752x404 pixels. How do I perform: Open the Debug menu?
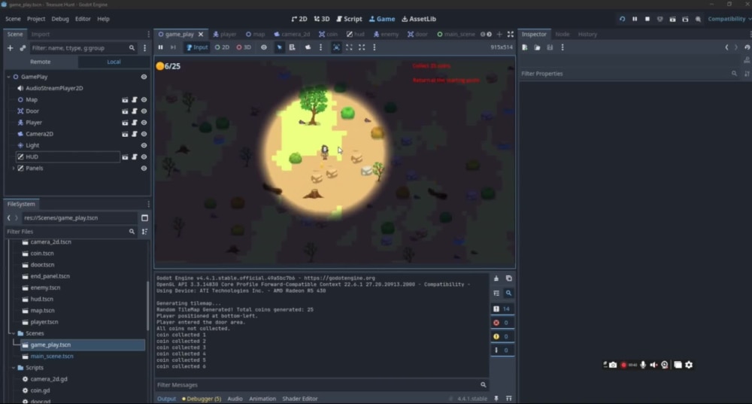(x=60, y=20)
